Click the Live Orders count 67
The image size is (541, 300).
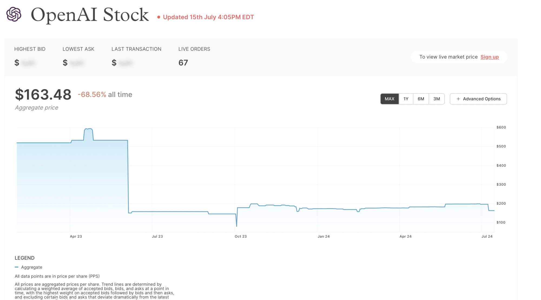click(183, 63)
